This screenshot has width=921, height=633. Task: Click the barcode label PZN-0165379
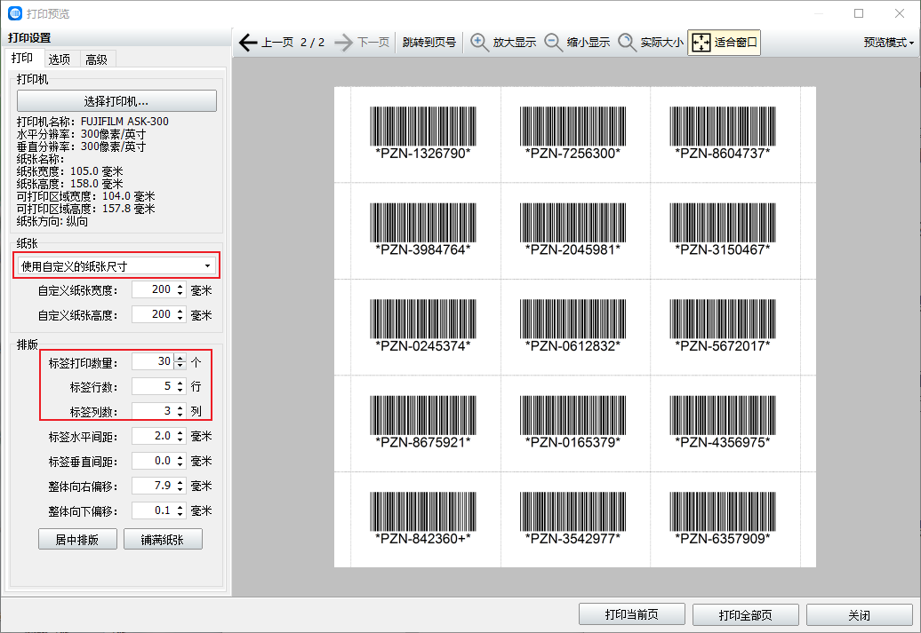573,422
